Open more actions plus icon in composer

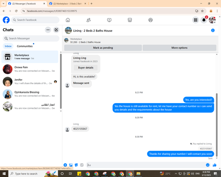(x=65, y=165)
